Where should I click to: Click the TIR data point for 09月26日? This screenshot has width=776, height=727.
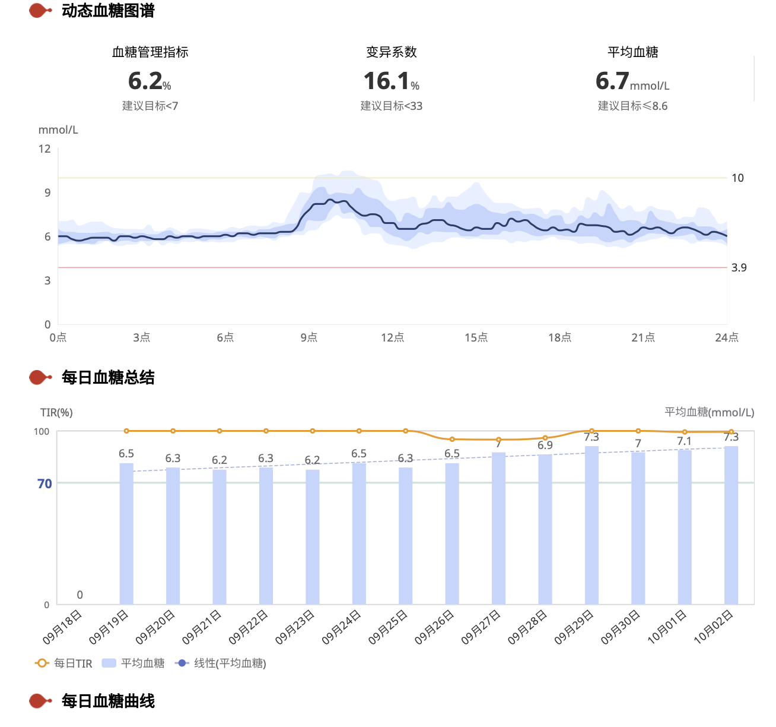click(x=452, y=439)
